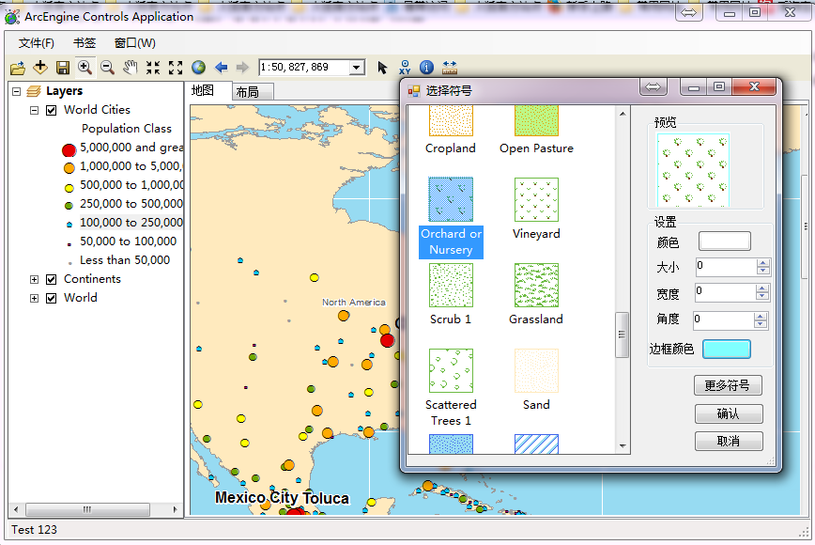Select the 100,000 to 250,000 class
The image size is (815, 545).
click(131, 223)
